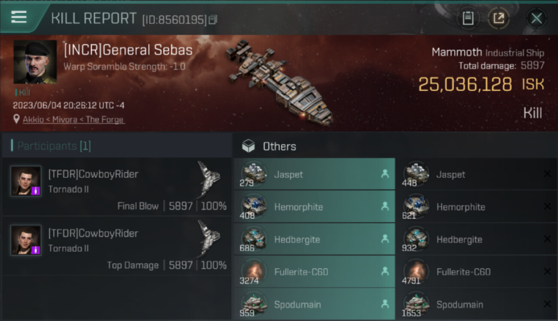
Task: Select the dropped Jaspet 279 item
Action: click(314, 175)
